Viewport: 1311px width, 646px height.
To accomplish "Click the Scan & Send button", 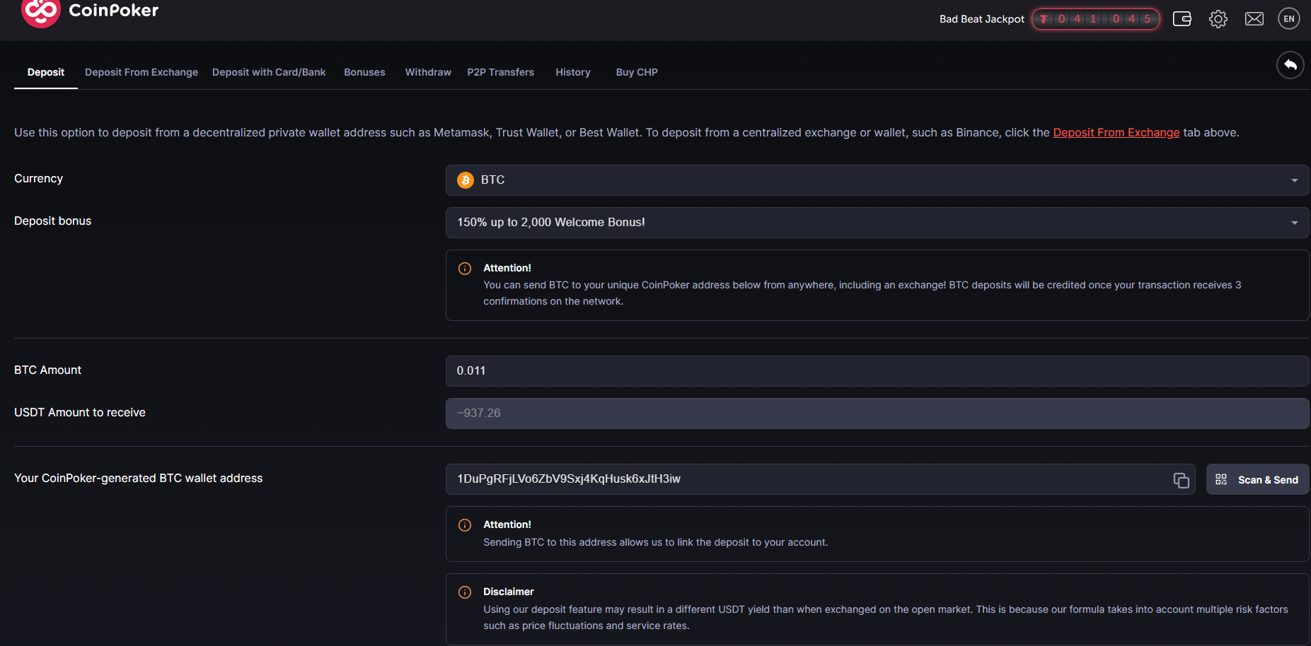I will 1258,479.
